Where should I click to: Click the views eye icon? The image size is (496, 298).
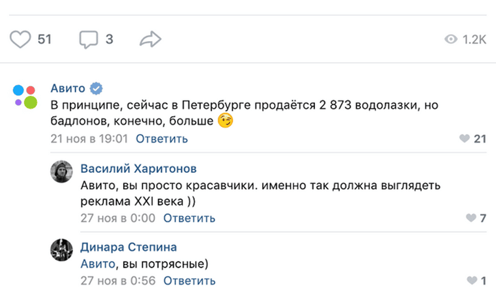click(x=451, y=39)
